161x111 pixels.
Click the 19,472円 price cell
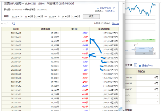coord(46,41)
